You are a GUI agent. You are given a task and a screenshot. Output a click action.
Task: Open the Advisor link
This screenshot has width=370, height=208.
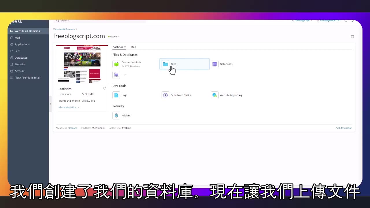tap(126, 115)
